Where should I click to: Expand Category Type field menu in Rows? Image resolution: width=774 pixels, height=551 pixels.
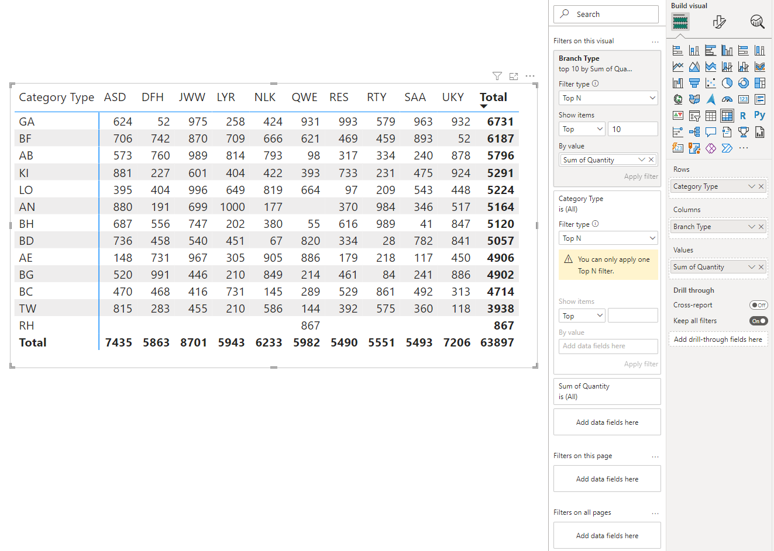752,186
